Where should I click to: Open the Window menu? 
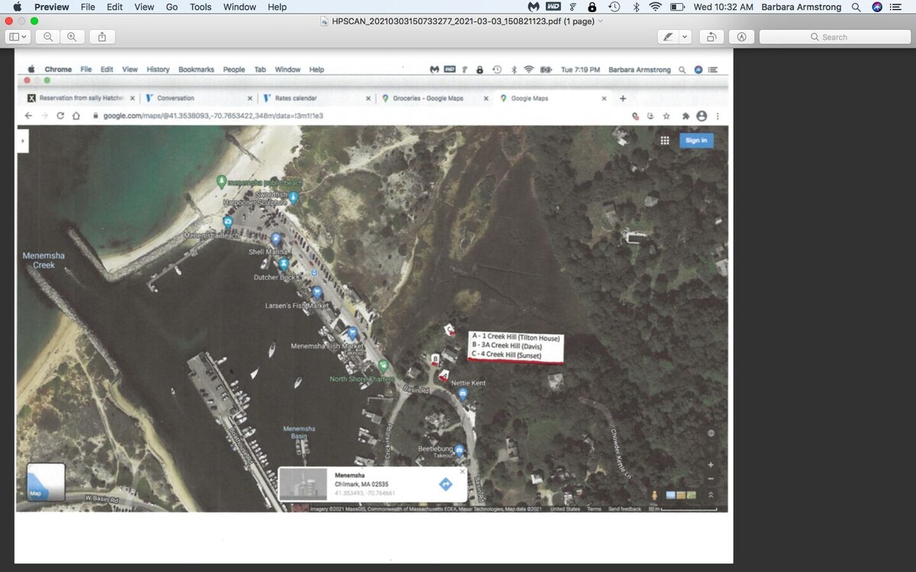240,7
